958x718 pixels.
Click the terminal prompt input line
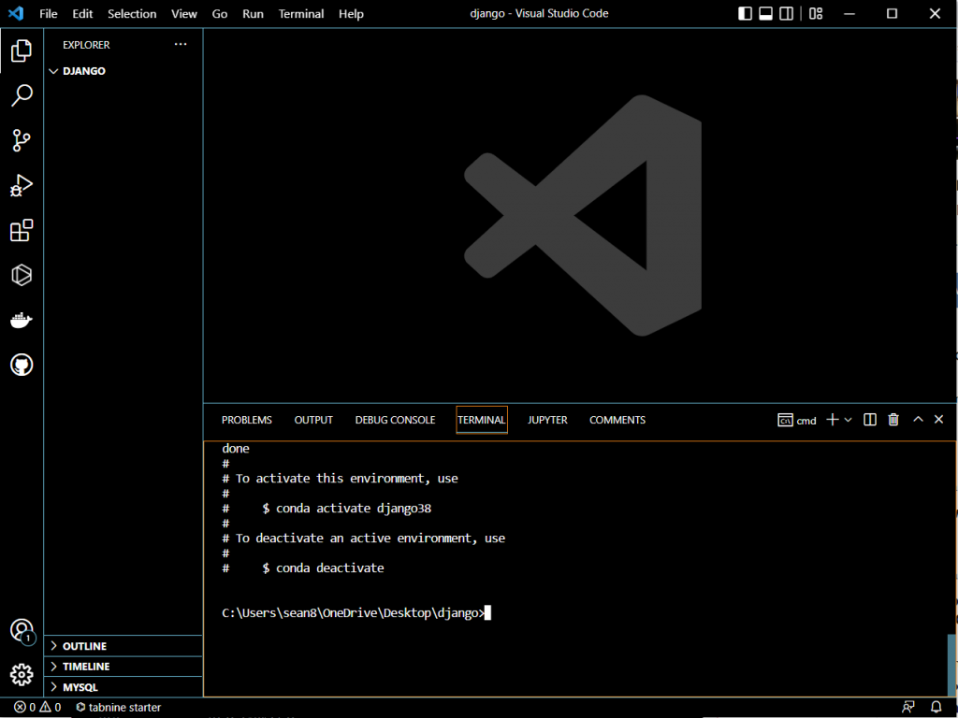356,613
